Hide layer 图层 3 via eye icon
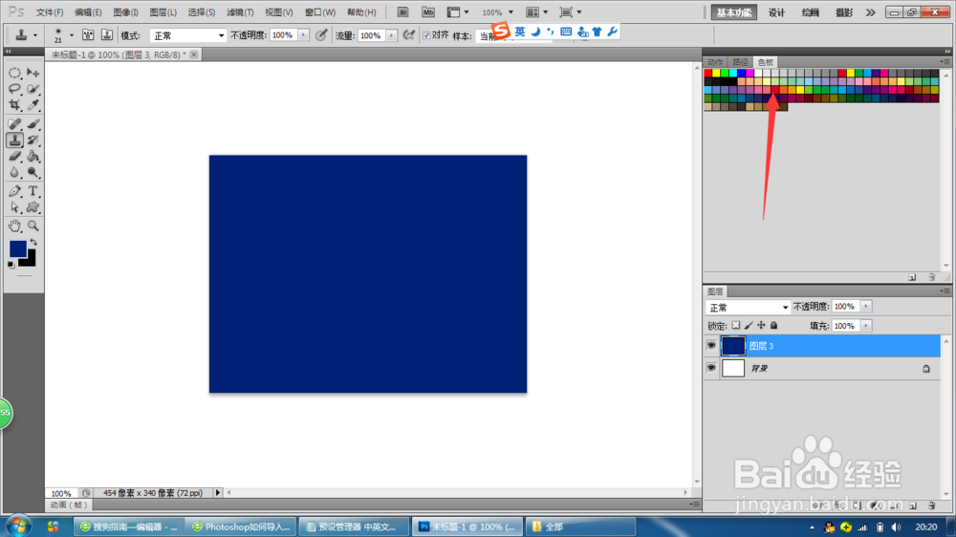 point(711,346)
